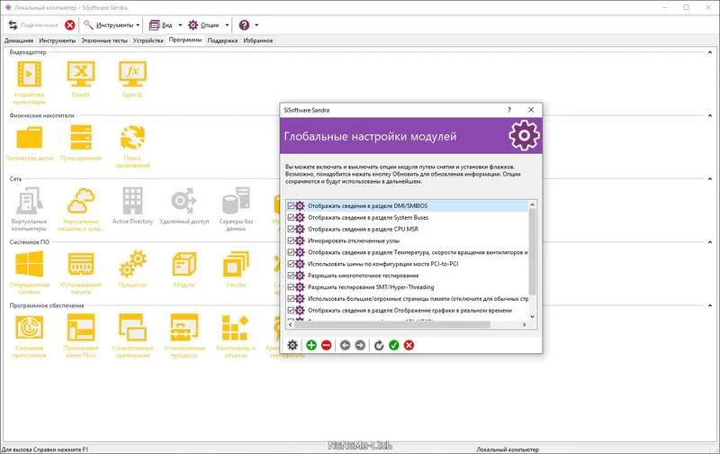Collapse the Видеоадаптер section
720x454 pixels.
710,52
